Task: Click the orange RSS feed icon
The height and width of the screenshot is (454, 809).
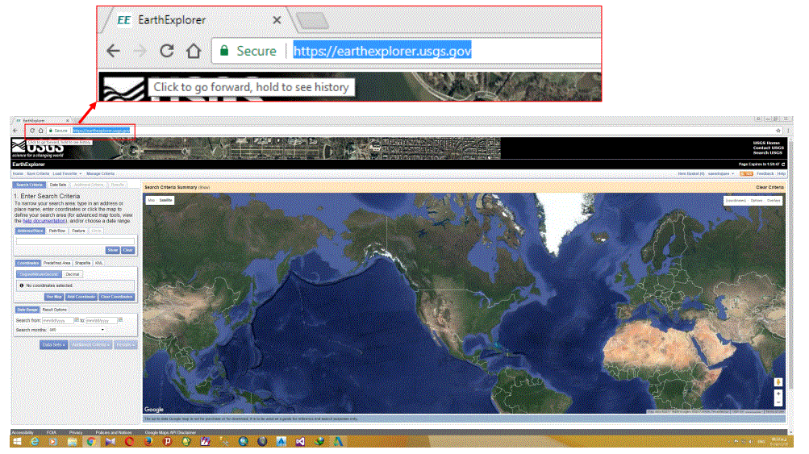Action: (746, 174)
